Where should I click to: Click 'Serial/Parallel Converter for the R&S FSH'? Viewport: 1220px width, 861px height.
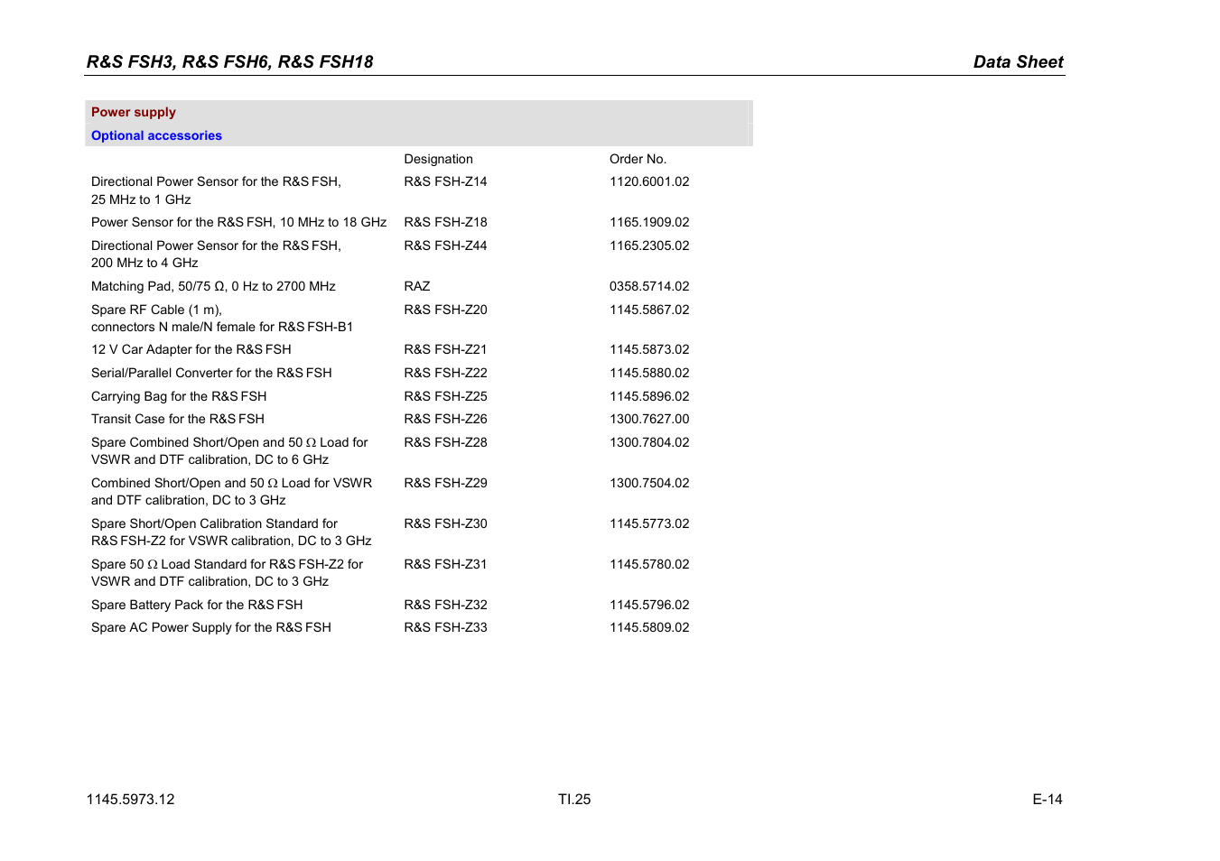(211, 373)
